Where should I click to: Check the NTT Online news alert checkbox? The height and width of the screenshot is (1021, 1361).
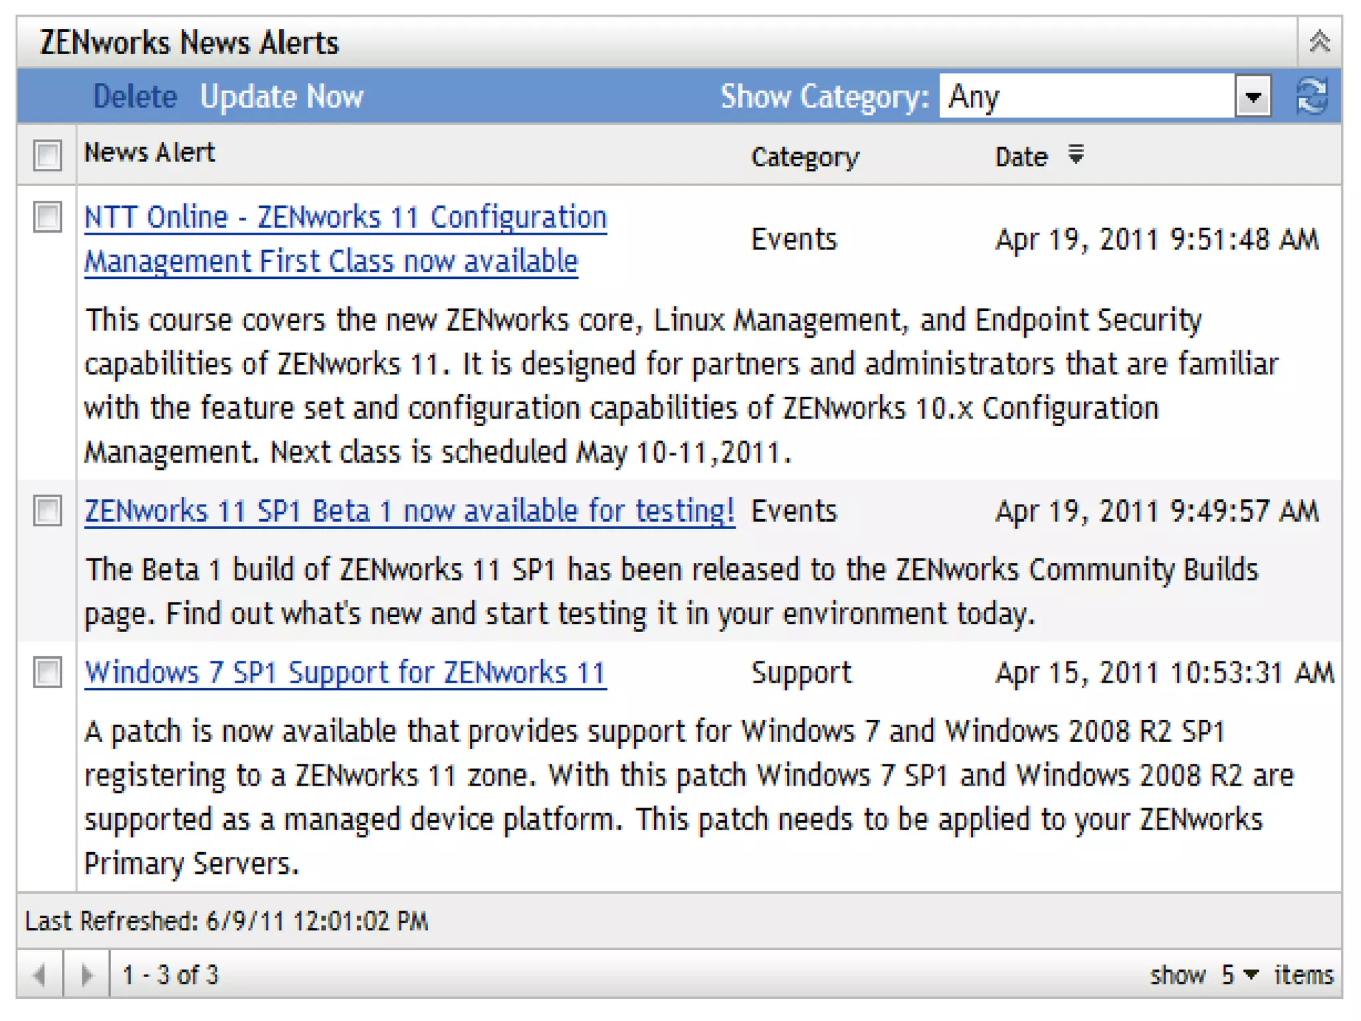pos(48,217)
